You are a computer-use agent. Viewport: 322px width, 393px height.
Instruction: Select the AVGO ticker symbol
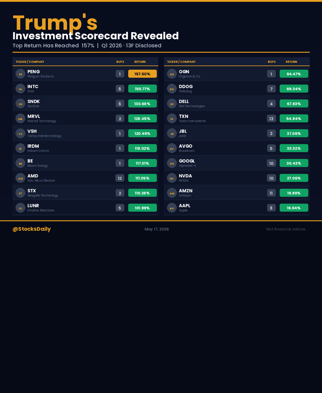[x=186, y=146]
